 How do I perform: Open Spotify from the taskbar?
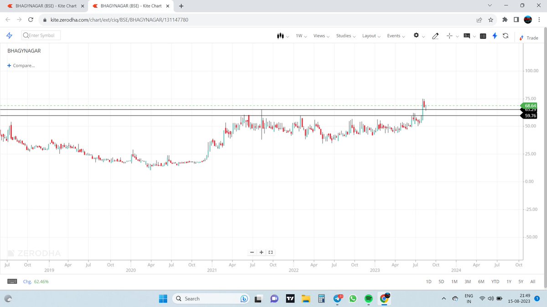click(x=369, y=299)
